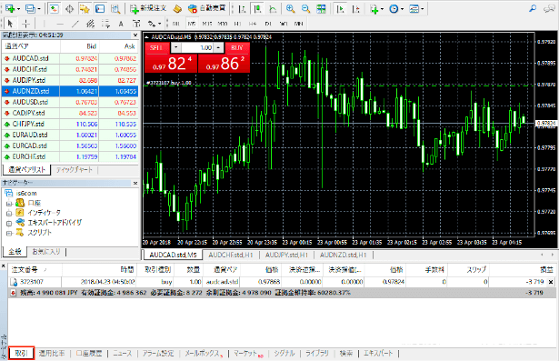Select the cursor arrow tool
This screenshot has width=559, height=361.
[x=10, y=24]
